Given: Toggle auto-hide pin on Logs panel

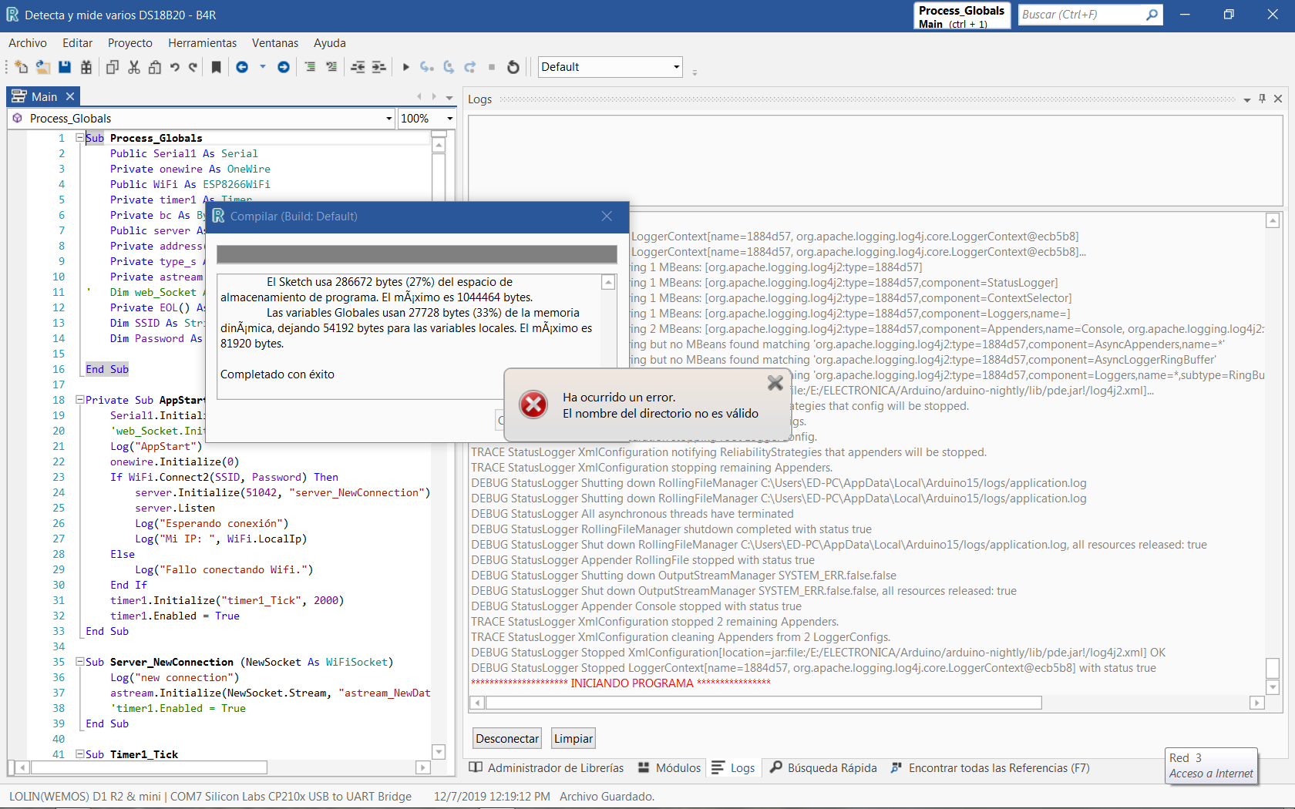Looking at the screenshot, I should pos(1262,99).
